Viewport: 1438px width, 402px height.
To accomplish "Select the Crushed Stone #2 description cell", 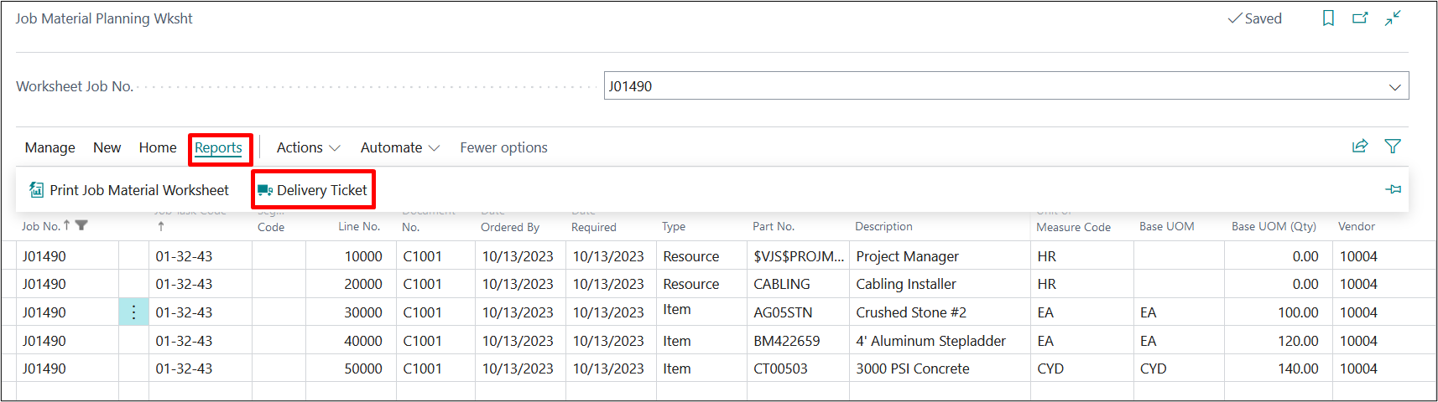I will click(x=911, y=312).
